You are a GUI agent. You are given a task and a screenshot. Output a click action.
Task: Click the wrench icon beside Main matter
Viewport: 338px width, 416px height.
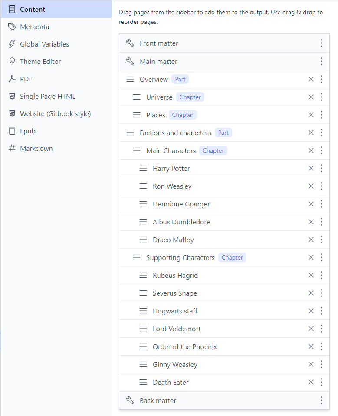(130, 61)
